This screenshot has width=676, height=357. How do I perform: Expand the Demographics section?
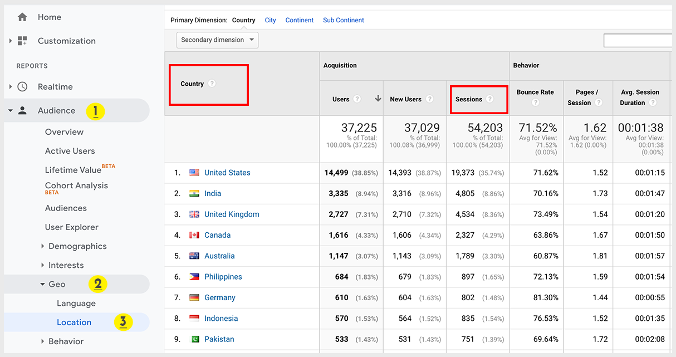coord(43,246)
